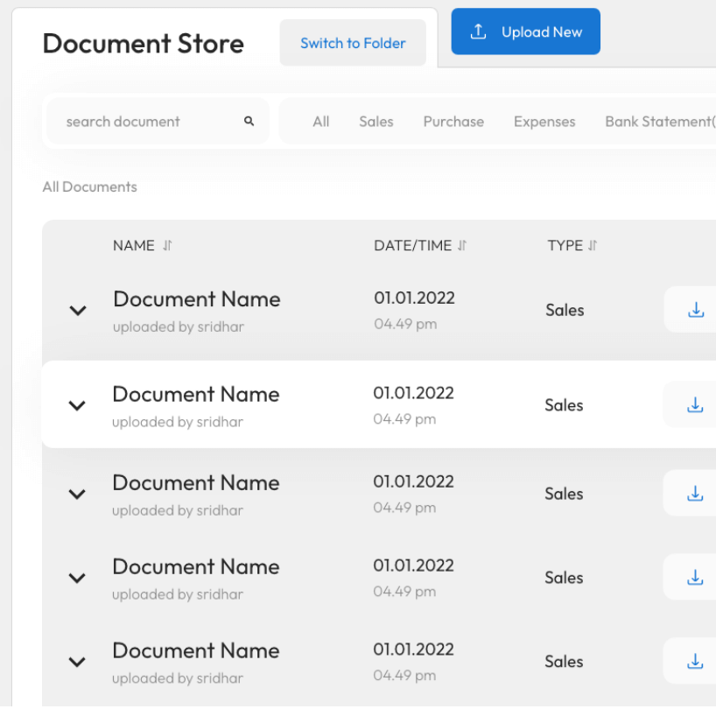Sort by TYPE column arrows
The height and width of the screenshot is (716, 716).
(593, 246)
